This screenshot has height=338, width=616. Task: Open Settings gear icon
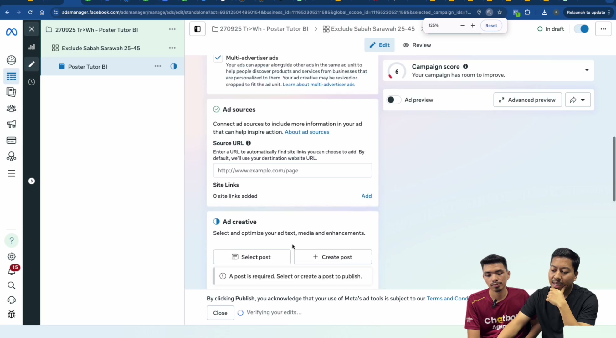pyautogui.click(x=11, y=257)
